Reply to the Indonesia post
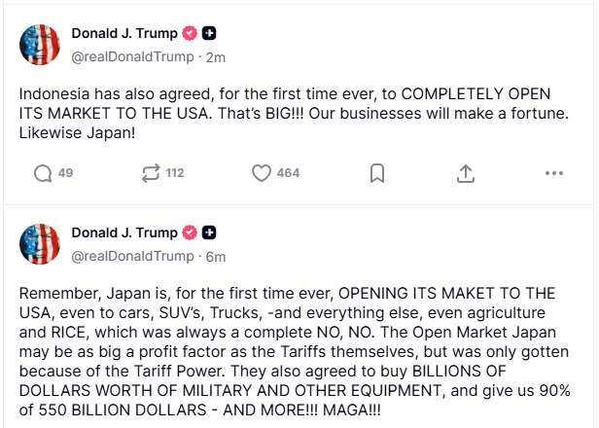 (43, 173)
